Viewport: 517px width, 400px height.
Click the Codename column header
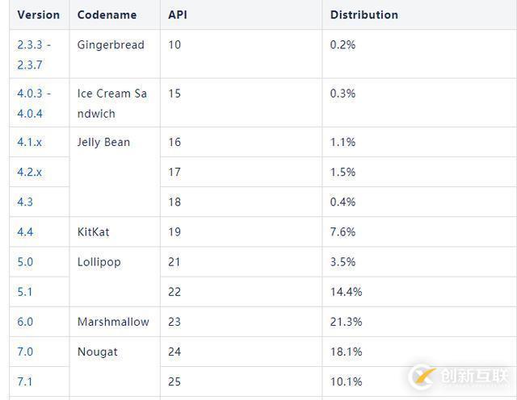coord(107,15)
